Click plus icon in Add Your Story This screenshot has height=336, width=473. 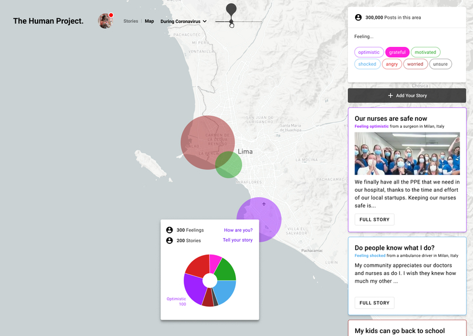pyautogui.click(x=390, y=96)
